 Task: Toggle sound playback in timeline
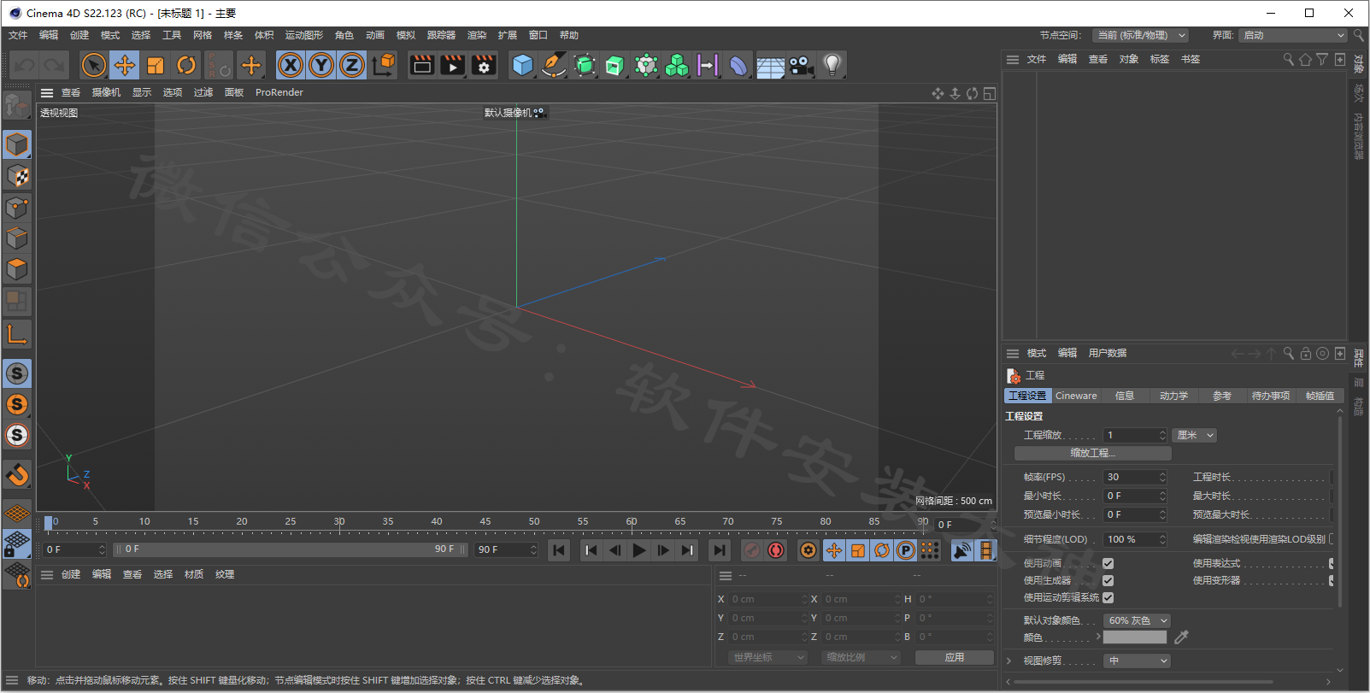pos(962,550)
